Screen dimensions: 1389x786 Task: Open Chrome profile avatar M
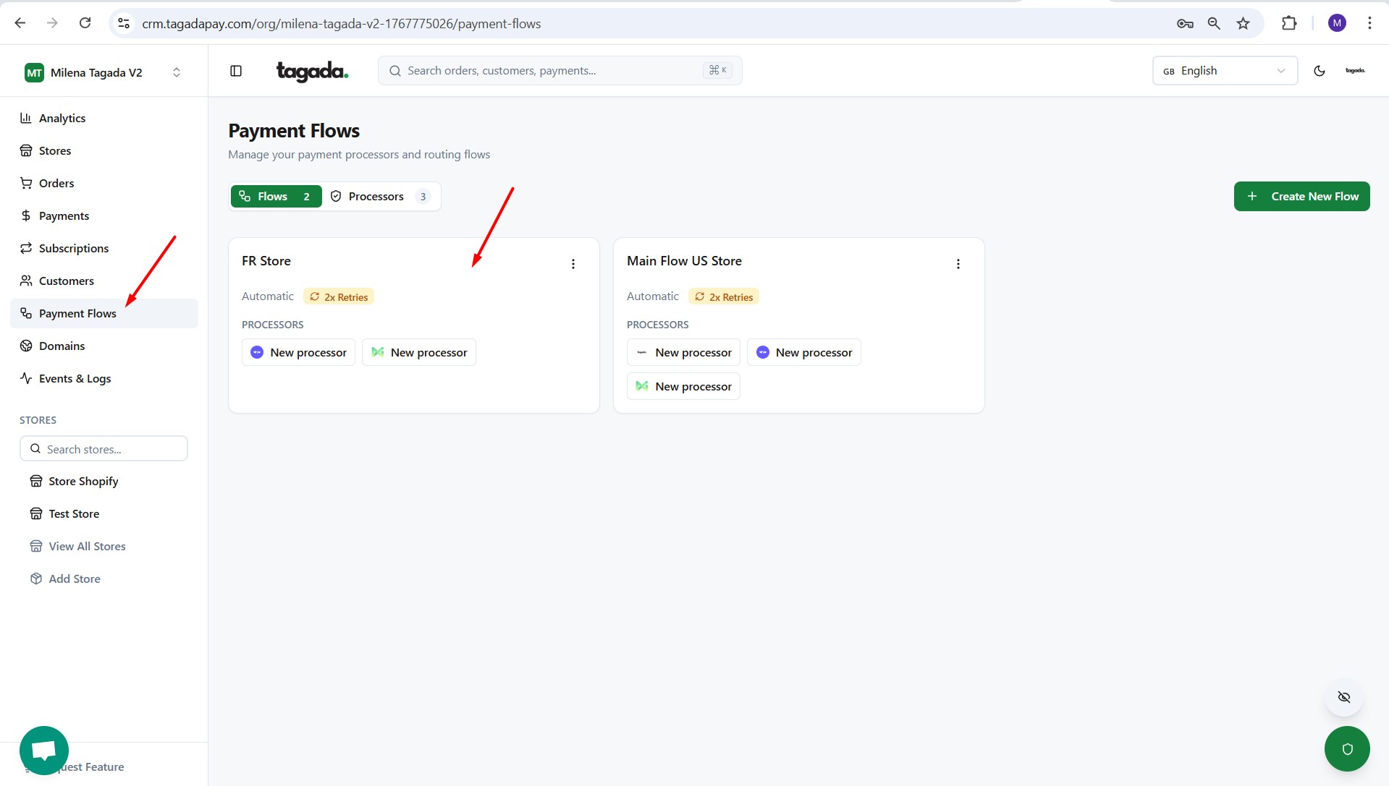(1336, 23)
